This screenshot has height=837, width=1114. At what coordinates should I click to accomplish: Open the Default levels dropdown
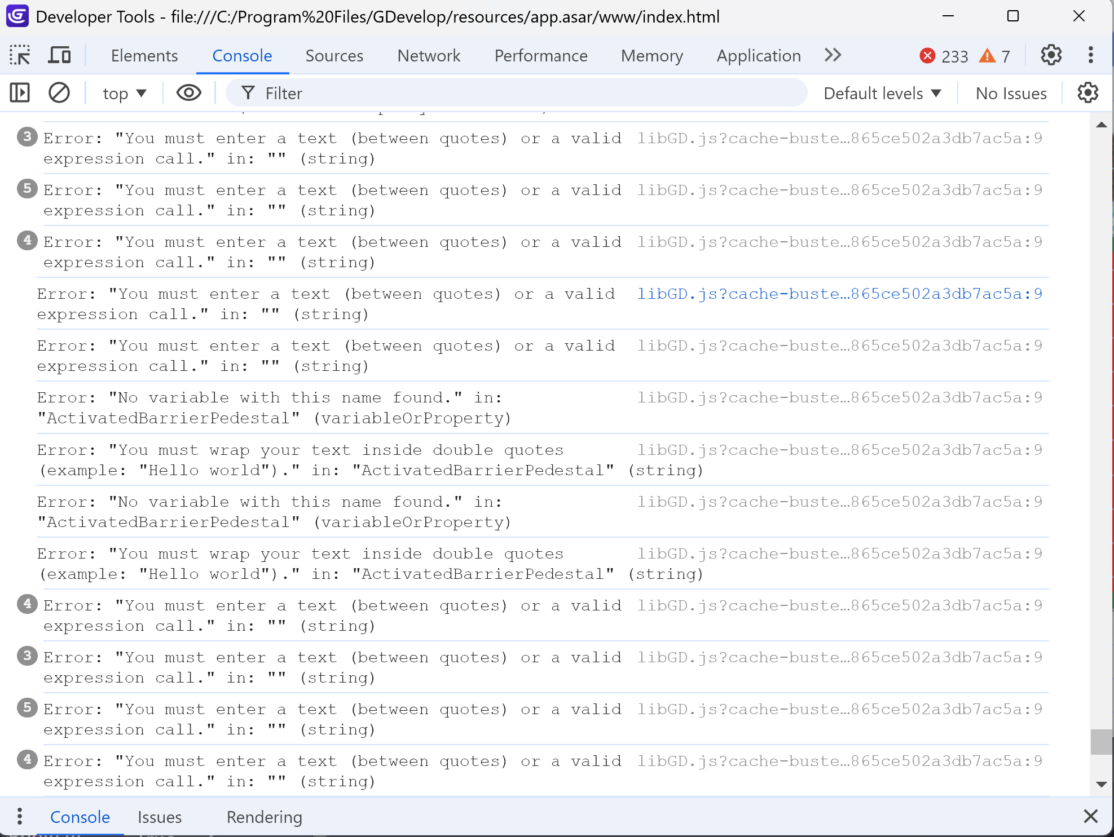[882, 93]
